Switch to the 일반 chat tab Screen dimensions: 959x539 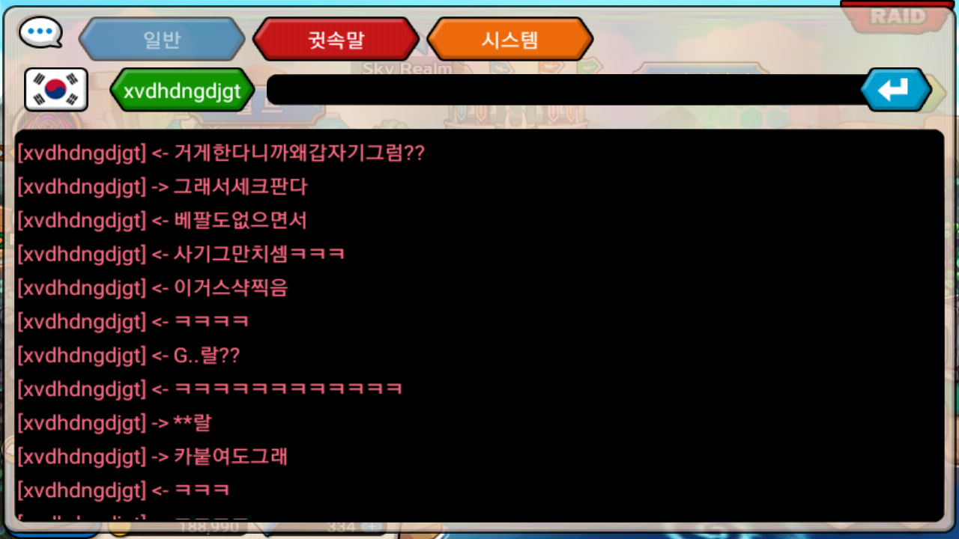click(162, 40)
